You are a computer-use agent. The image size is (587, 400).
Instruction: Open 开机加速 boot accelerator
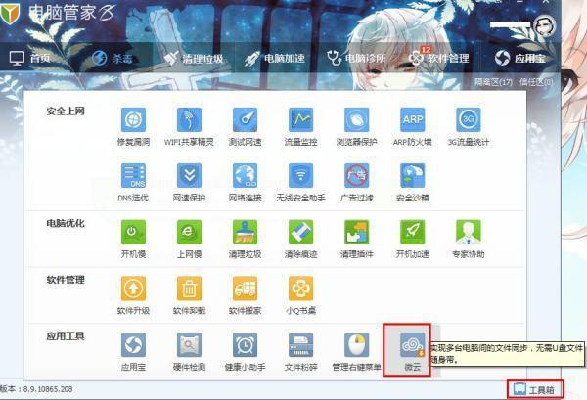pos(412,239)
